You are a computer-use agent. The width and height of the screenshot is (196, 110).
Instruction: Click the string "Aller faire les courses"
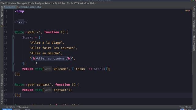pyautogui.click(x=52, y=48)
